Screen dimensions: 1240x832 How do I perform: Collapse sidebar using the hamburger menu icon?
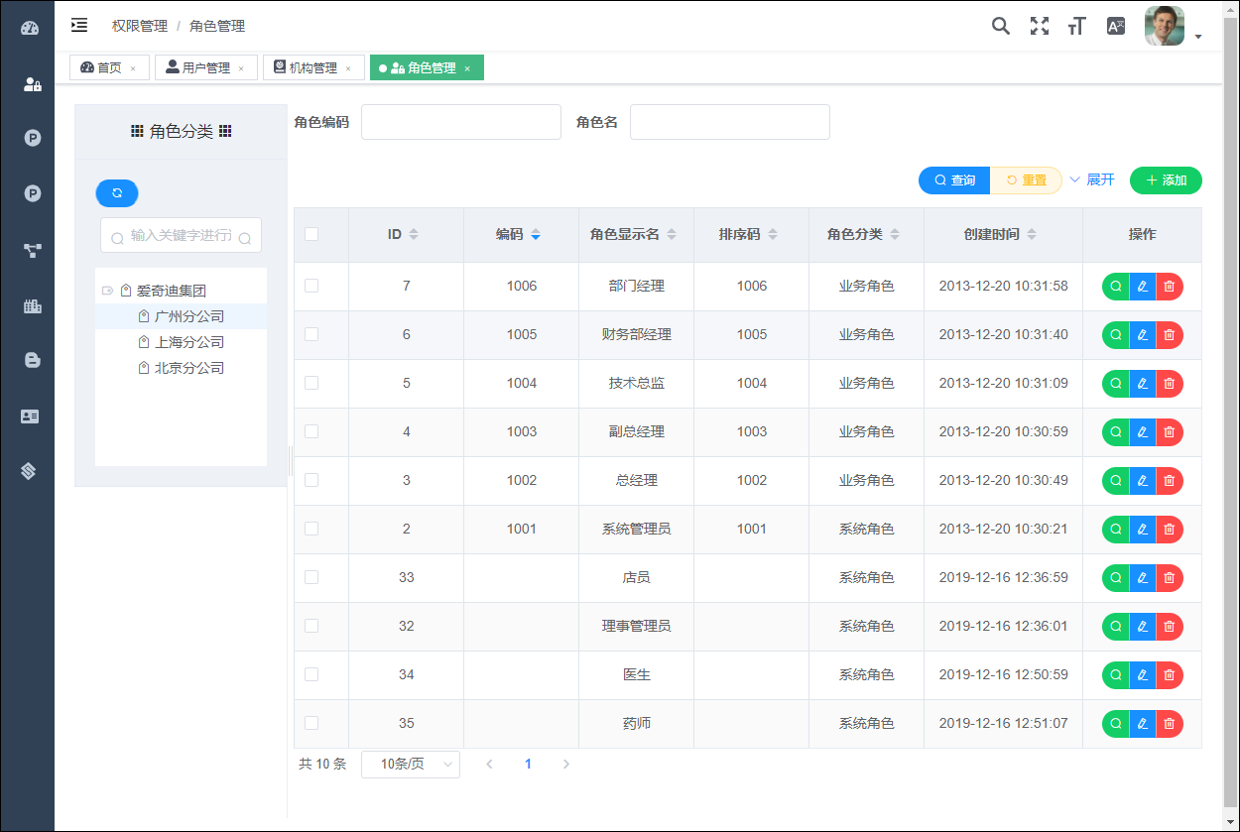pos(79,26)
